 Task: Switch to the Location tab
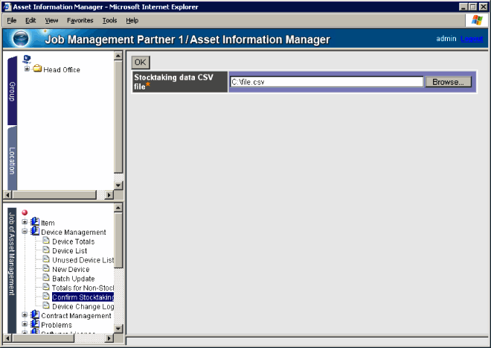pyautogui.click(x=12, y=159)
